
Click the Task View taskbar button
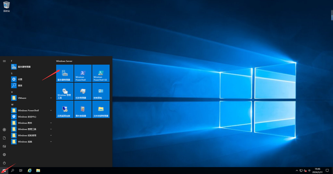pos(21,170)
